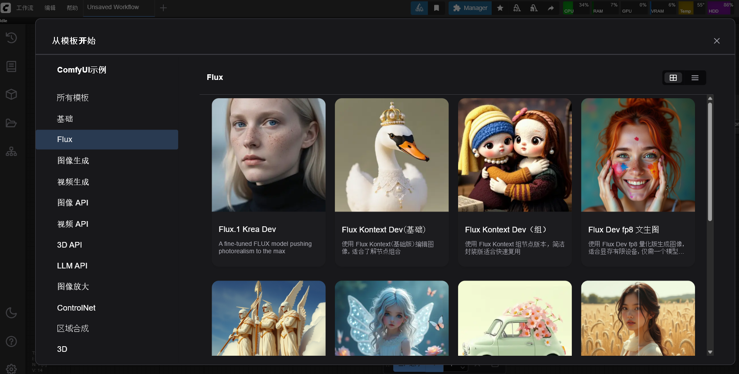Select 区域合成 category
This screenshot has height=374, width=739.
click(107, 328)
